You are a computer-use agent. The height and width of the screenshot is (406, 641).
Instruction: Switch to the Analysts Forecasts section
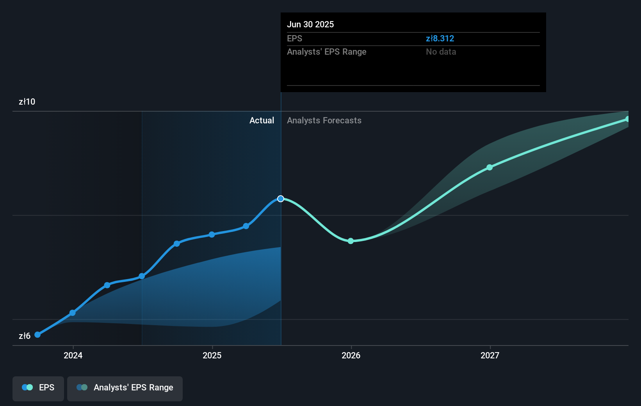point(324,121)
